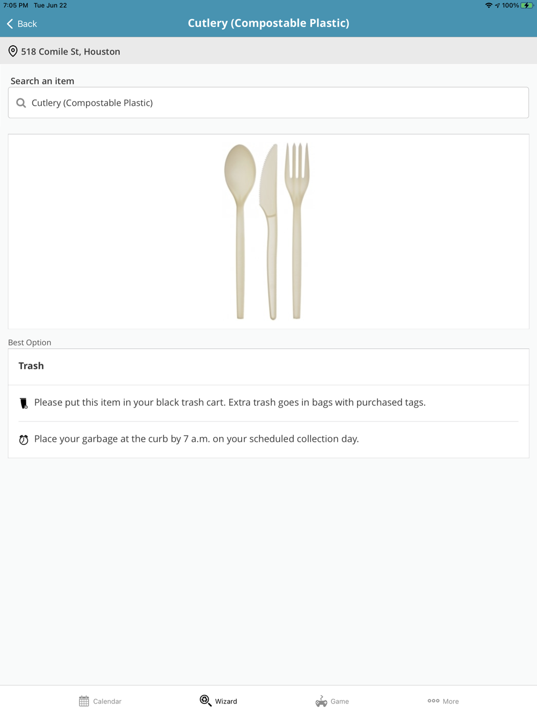This screenshot has width=537, height=717.
Task: Click the battery status icon
Action: (x=527, y=5)
